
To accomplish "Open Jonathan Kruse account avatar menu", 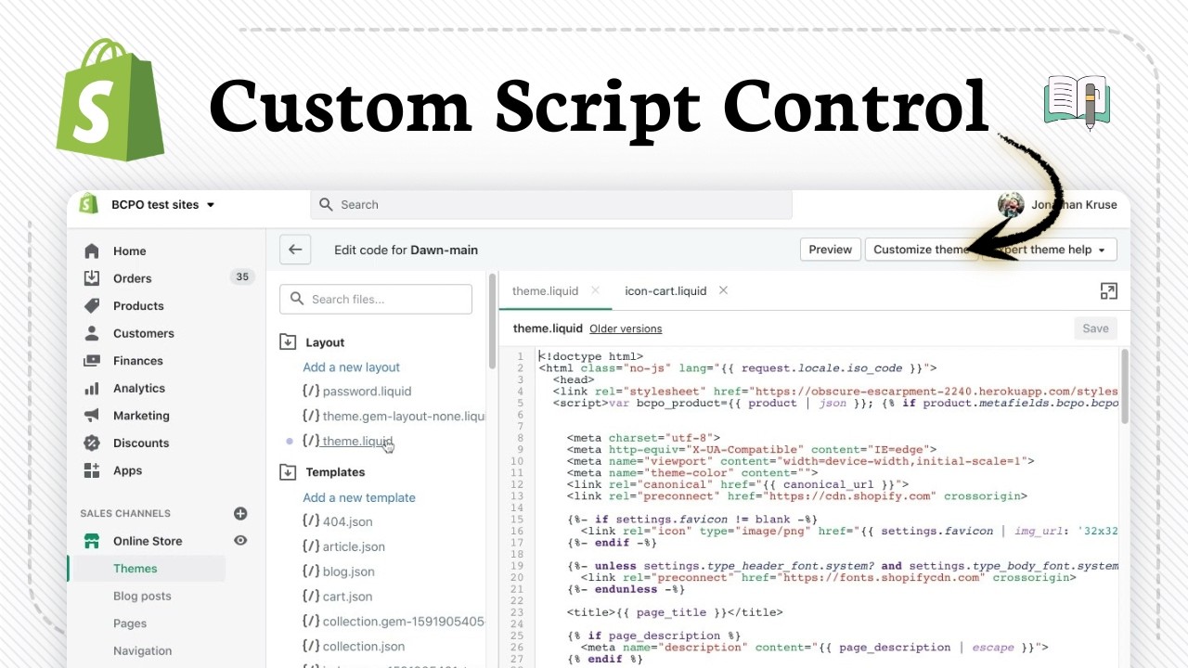I will (1011, 204).
